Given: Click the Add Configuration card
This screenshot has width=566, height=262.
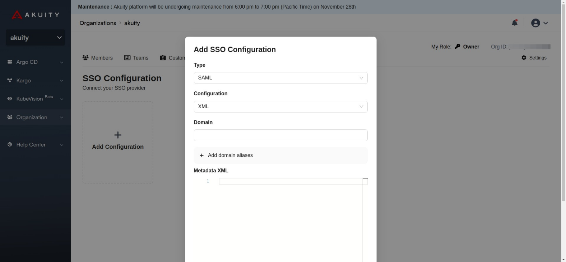Looking at the screenshot, I should [x=118, y=142].
